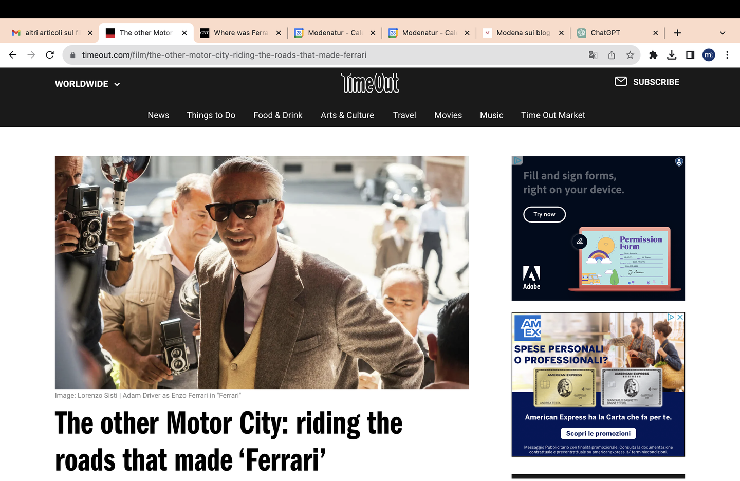Toggle the browser side panel icon
The width and height of the screenshot is (740, 481).
point(690,55)
